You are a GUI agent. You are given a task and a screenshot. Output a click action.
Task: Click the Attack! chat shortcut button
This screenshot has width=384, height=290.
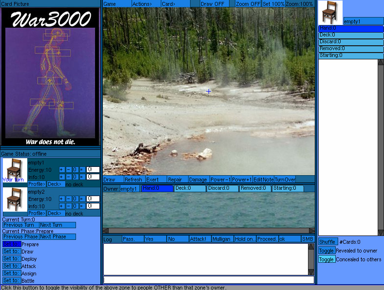[x=200, y=239]
